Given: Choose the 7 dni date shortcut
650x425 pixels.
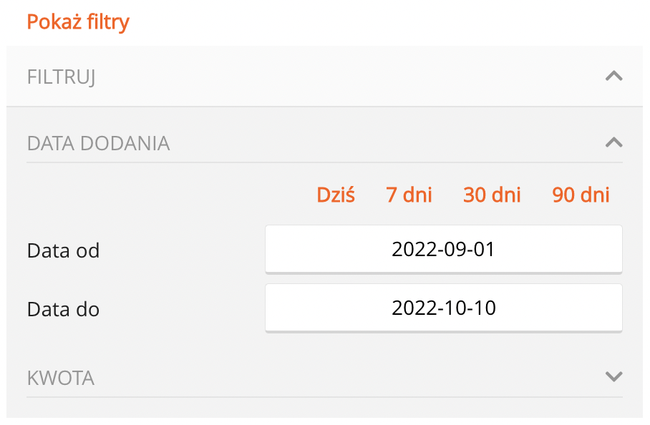Looking at the screenshot, I should point(409,195).
